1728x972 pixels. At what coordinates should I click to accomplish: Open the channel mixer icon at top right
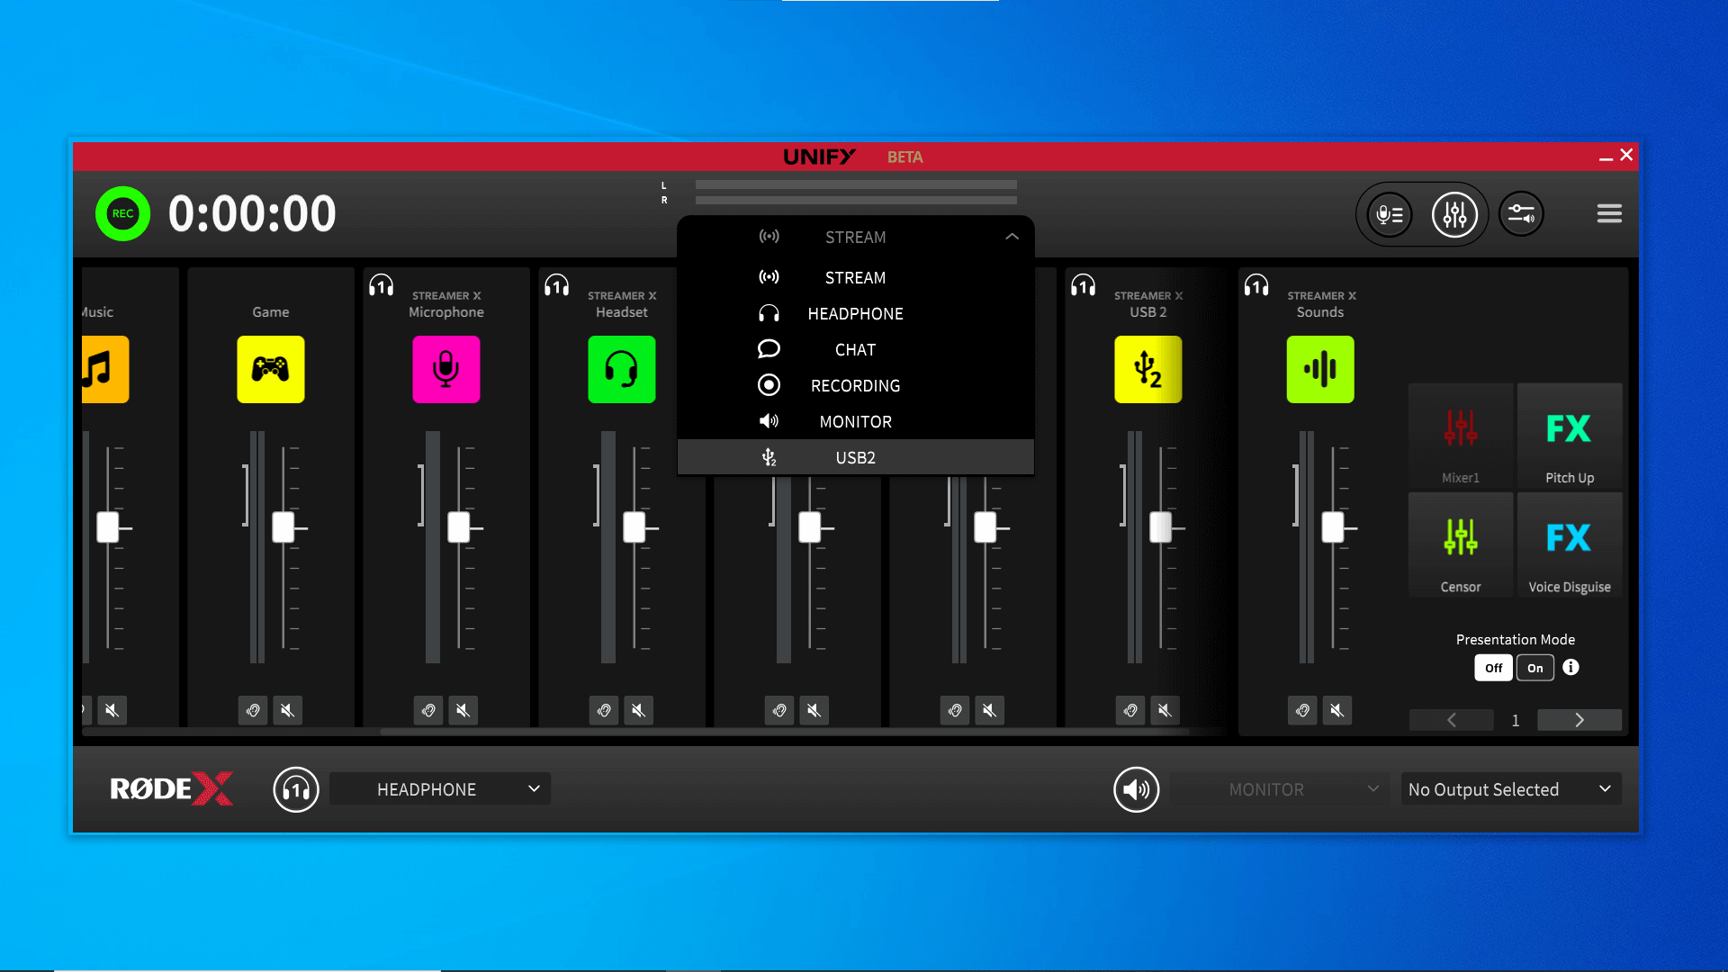[1454, 214]
